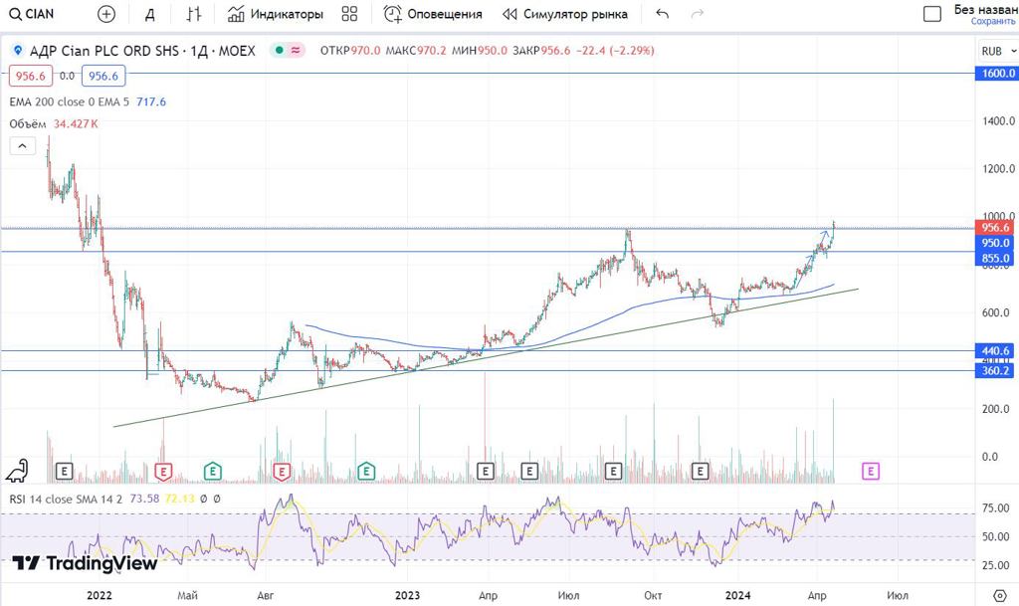Select the 1600.0 horizontal line price label
Viewport: 1019px width, 606px height.
(997, 74)
